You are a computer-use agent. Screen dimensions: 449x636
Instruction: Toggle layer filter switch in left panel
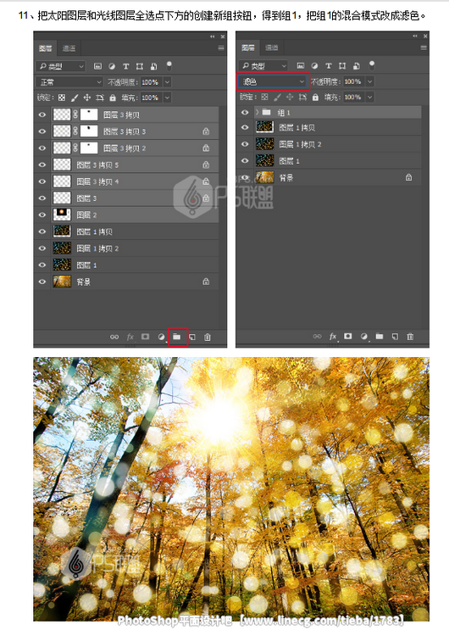(x=169, y=65)
